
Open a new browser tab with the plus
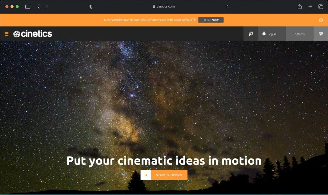pos(310,7)
